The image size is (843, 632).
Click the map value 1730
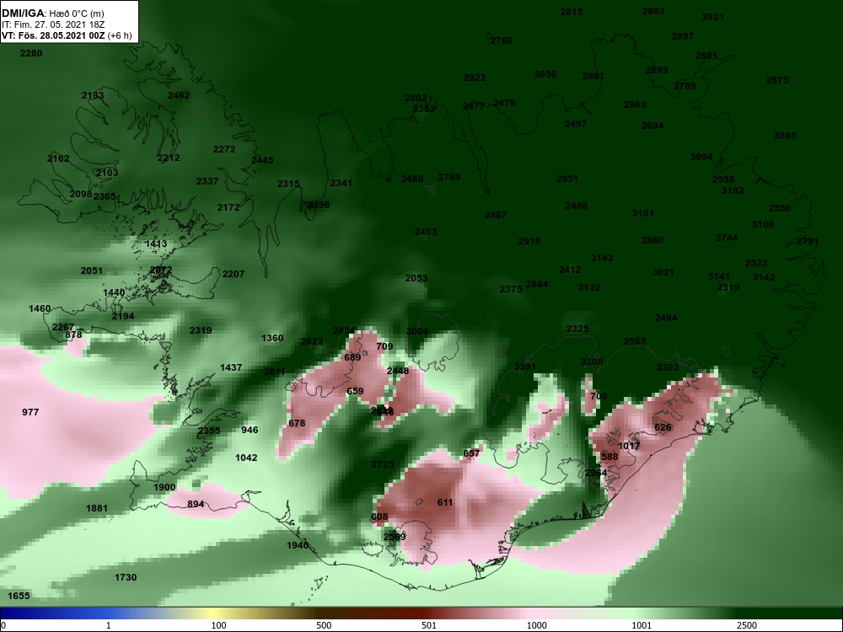tap(126, 578)
